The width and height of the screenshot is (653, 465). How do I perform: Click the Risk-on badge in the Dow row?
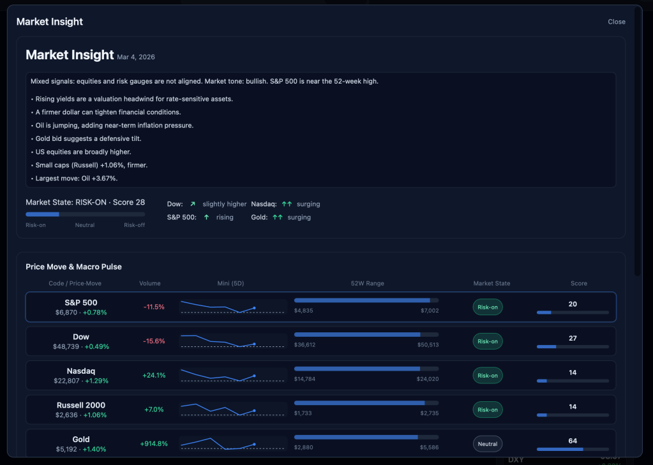tap(488, 341)
